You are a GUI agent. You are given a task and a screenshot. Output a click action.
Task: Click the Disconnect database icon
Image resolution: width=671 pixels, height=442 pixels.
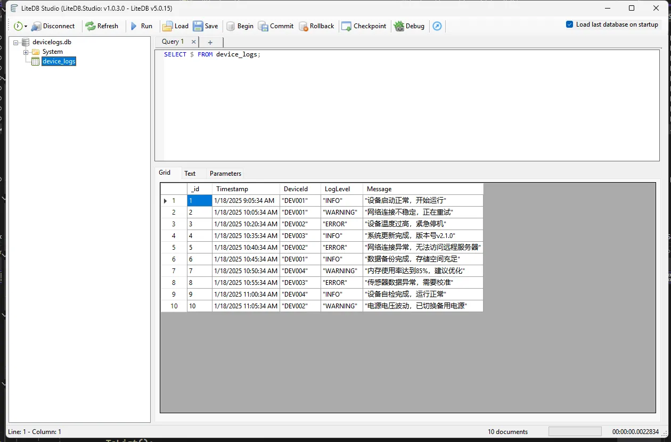36,26
